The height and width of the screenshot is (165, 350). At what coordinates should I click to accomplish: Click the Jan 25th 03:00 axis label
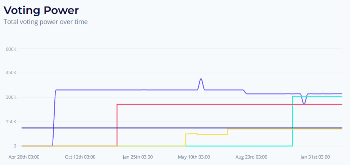point(138,157)
